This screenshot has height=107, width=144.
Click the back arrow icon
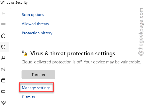[x=3, y=13]
